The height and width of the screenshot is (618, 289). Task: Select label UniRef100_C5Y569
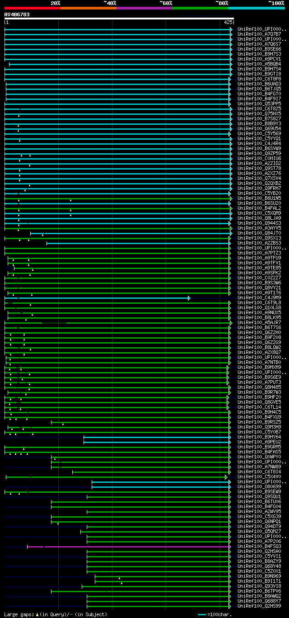click(259, 134)
